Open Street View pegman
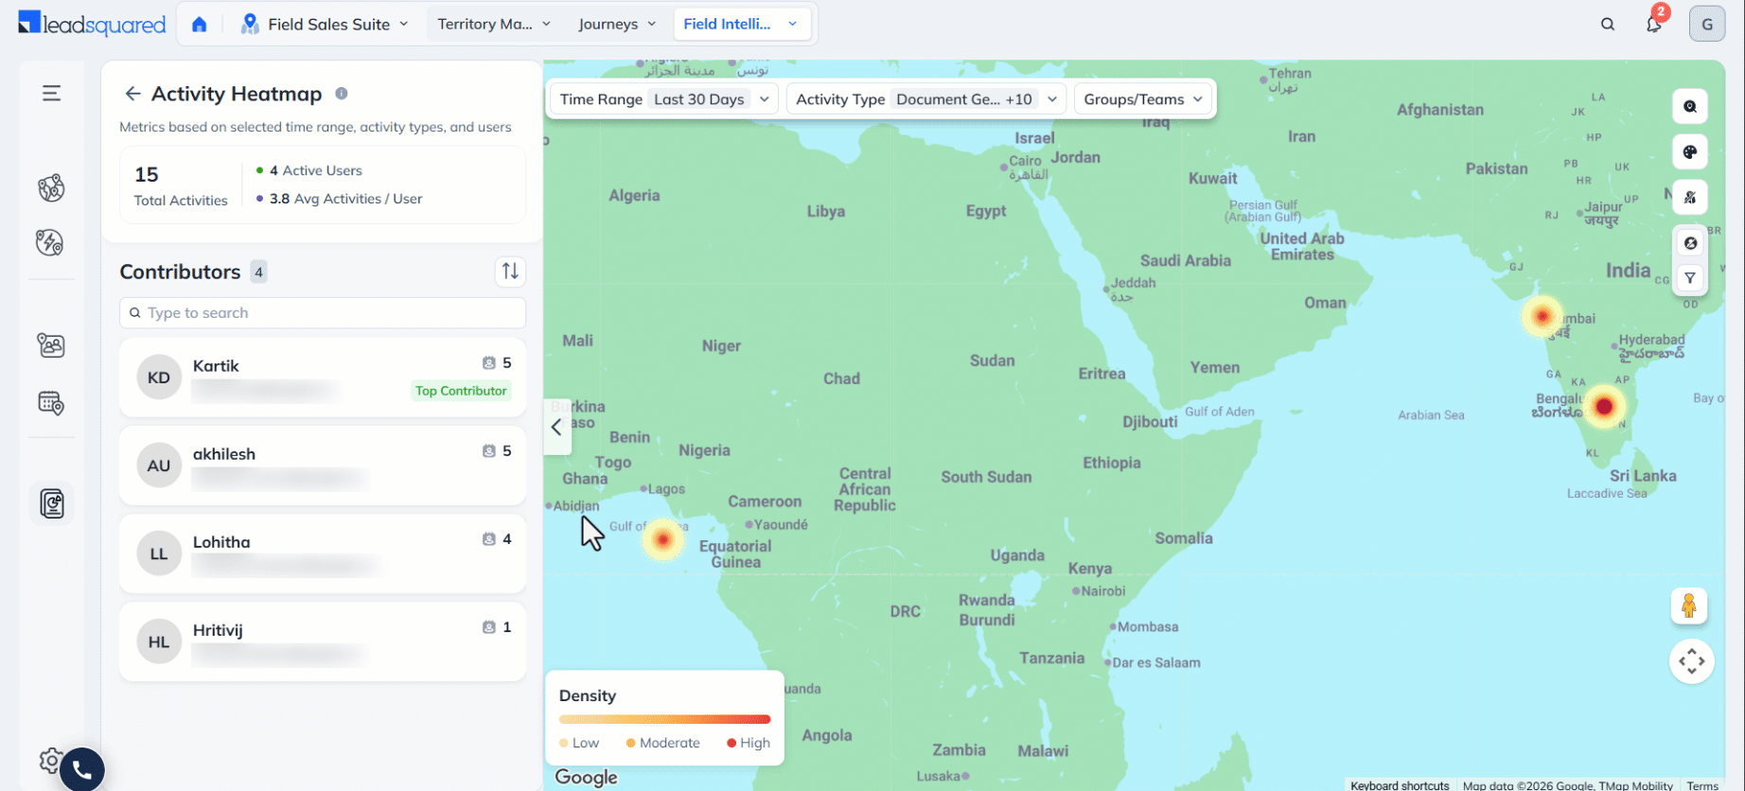The image size is (1745, 791). pyautogui.click(x=1689, y=606)
